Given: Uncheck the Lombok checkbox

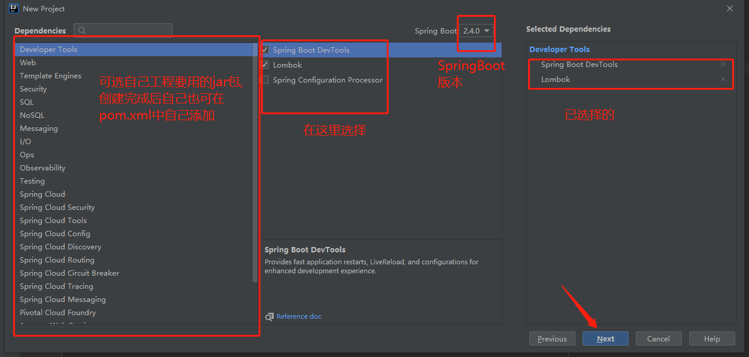Looking at the screenshot, I should click(x=265, y=65).
